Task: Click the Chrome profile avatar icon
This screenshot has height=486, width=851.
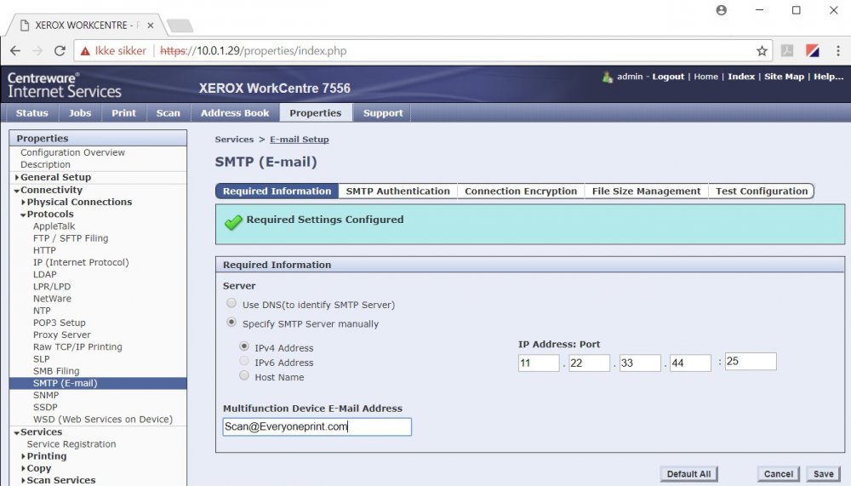Action: tap(722, 10)
